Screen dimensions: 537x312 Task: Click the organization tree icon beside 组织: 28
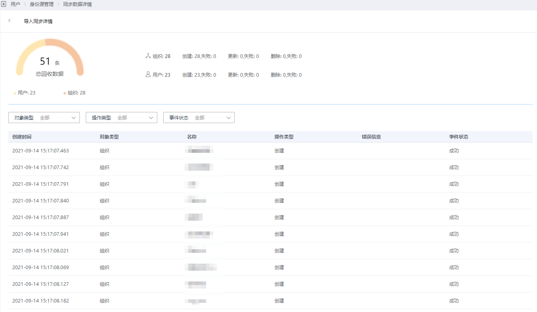coord(148,56)
